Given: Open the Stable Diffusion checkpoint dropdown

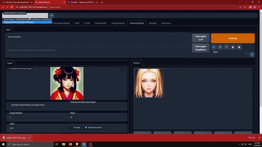Looking at the screenshot, I should point(25,16).
